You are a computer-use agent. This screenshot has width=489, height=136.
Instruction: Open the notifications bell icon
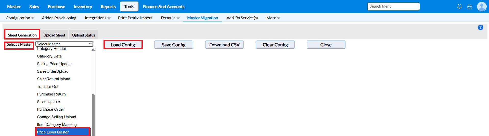pos(459,7)
